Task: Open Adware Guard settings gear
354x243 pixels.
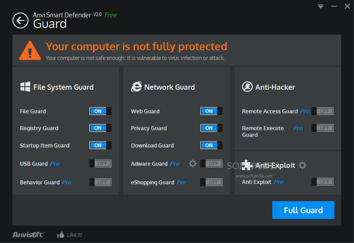Action: [x=193, y=163]
